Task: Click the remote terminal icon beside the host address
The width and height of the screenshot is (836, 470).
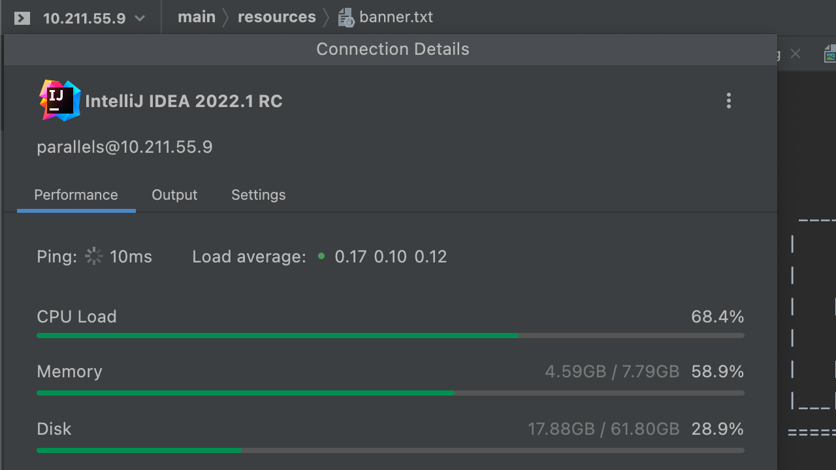Action: (22, 18)
